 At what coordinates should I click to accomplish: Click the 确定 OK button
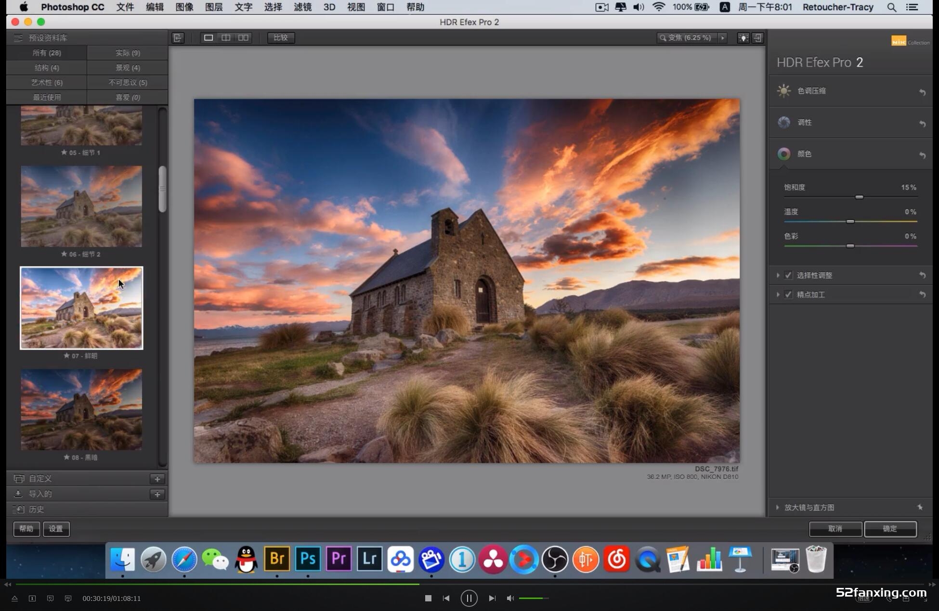pyautogui.click(x=890, y=529)
